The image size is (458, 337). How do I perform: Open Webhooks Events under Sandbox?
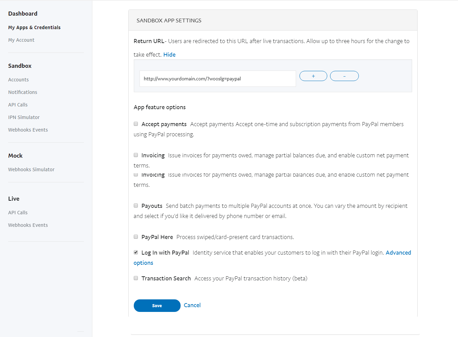click(x=28, y=130)
